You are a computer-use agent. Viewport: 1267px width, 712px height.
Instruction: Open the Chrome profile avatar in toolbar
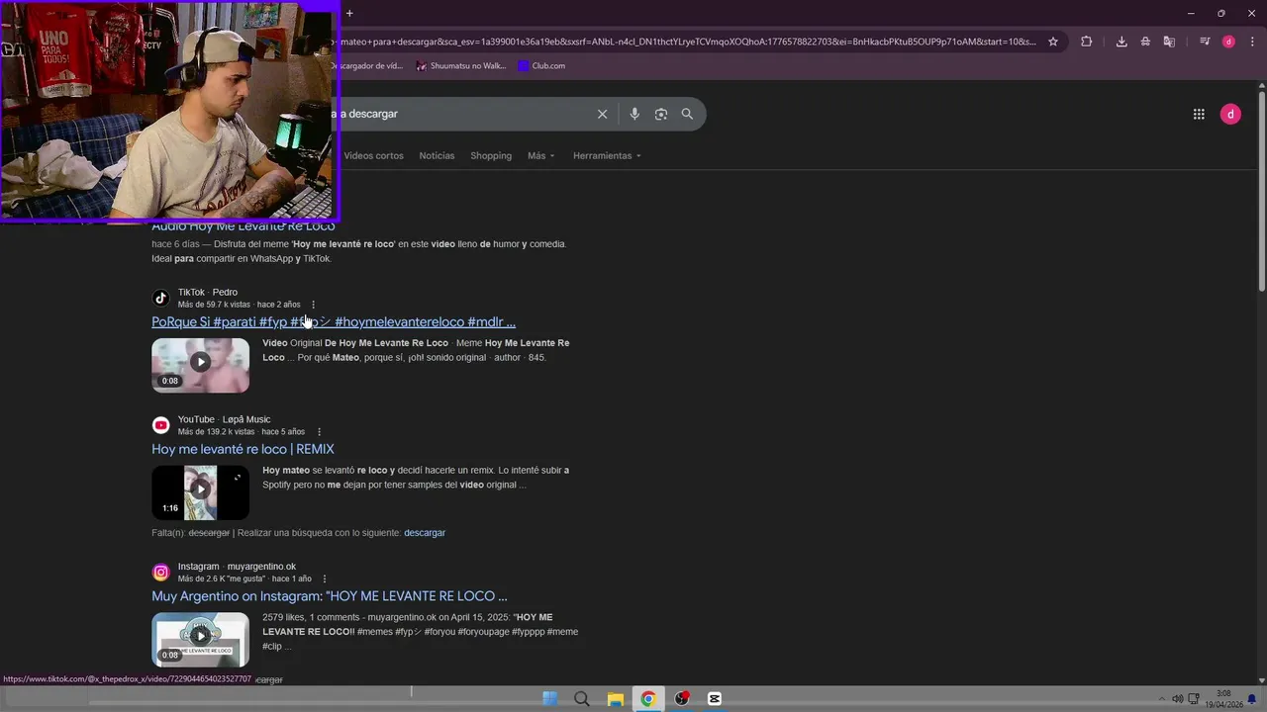pos(1228,42)
